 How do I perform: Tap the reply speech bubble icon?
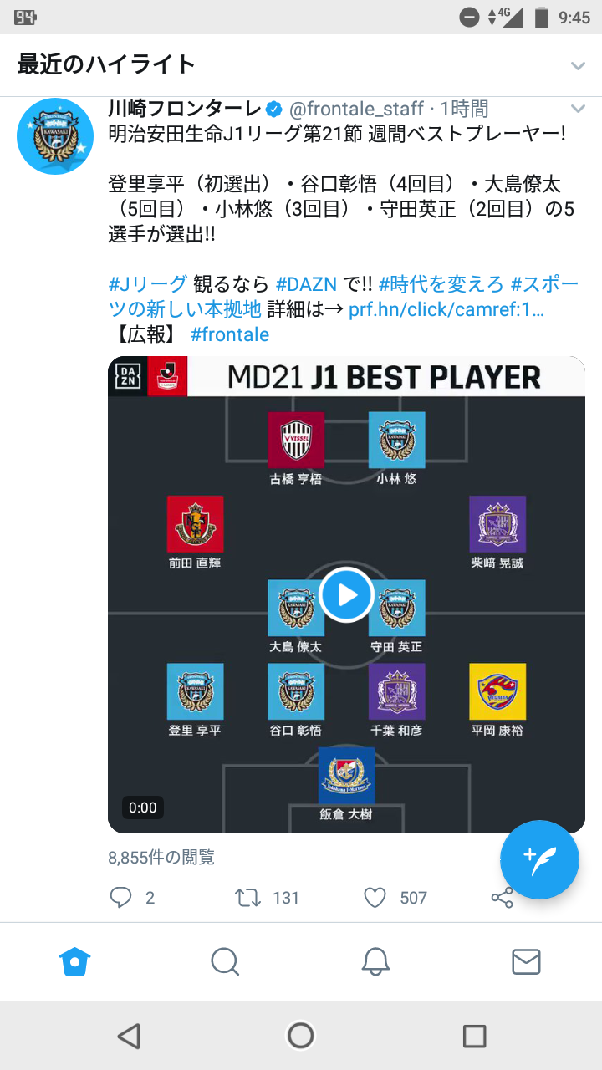(121, 898)
